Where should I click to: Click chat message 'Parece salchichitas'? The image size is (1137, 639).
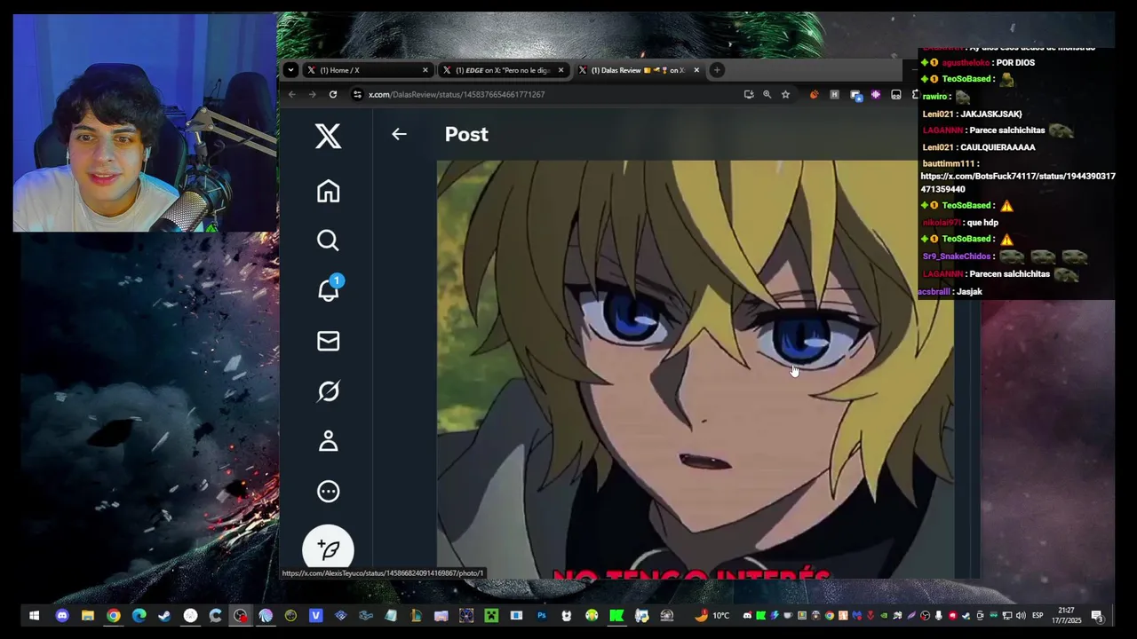coord(1007,130)
